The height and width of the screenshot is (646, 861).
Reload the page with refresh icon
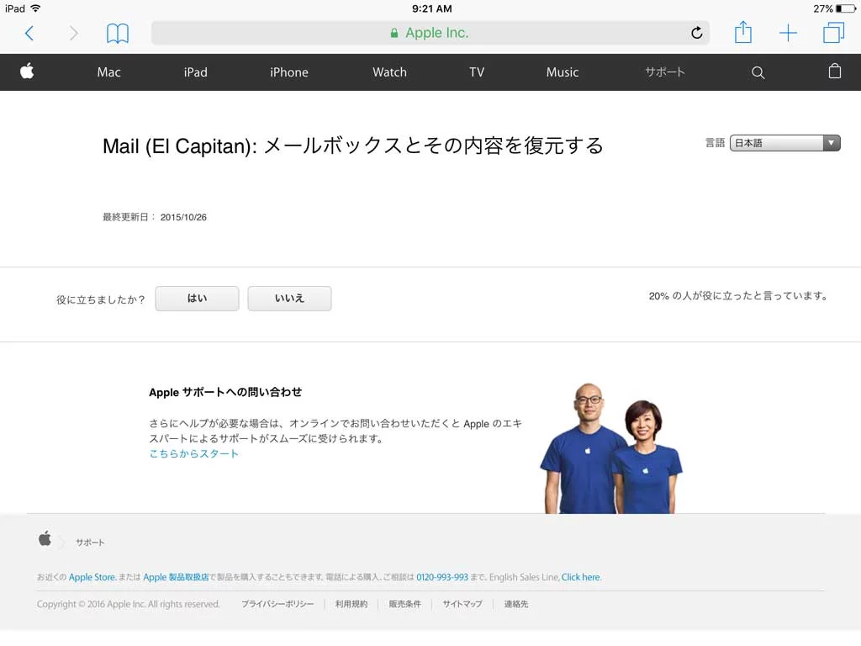[x=696, y=33]
